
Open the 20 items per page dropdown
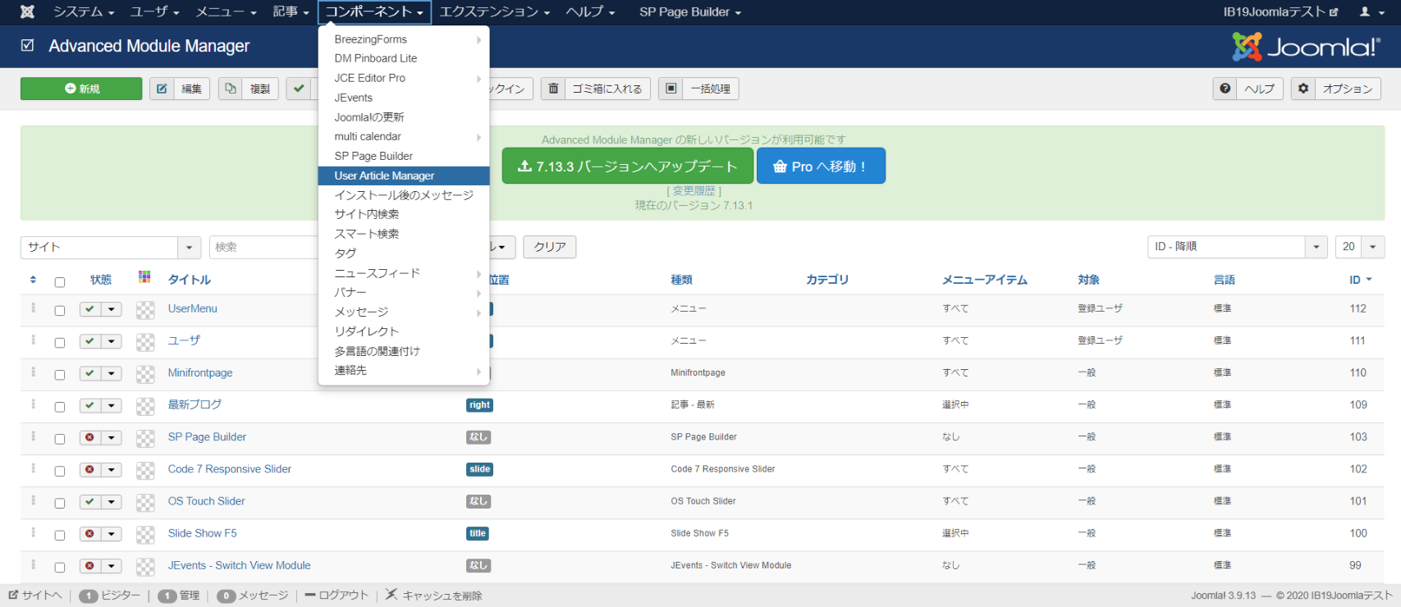1372,247
